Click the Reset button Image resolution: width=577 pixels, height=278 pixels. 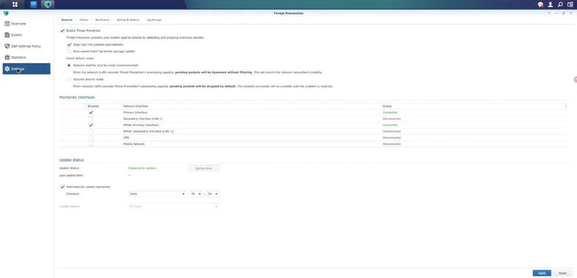pyautogui.click(x=563, y=273)
